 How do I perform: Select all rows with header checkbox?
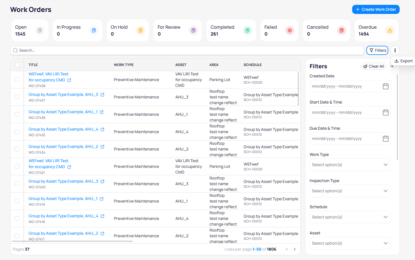(17, 65)
